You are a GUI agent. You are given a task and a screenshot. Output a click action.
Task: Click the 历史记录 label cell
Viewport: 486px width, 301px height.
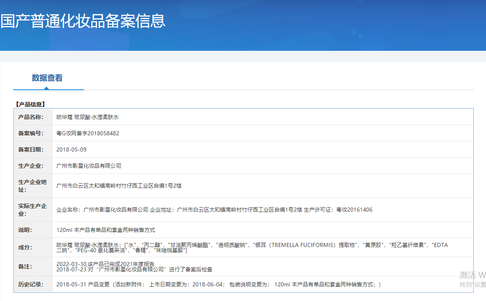pos(33,285)
